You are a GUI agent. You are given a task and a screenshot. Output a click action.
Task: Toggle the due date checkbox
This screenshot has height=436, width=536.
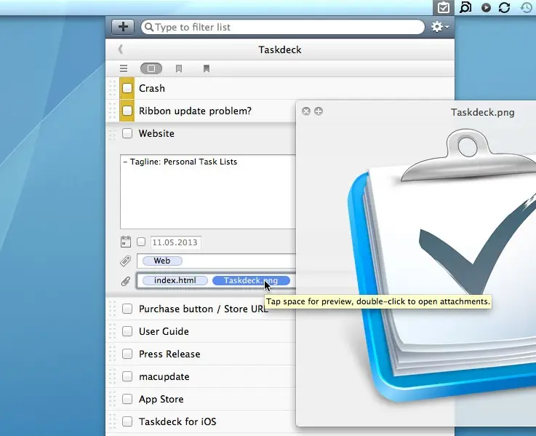141,242
